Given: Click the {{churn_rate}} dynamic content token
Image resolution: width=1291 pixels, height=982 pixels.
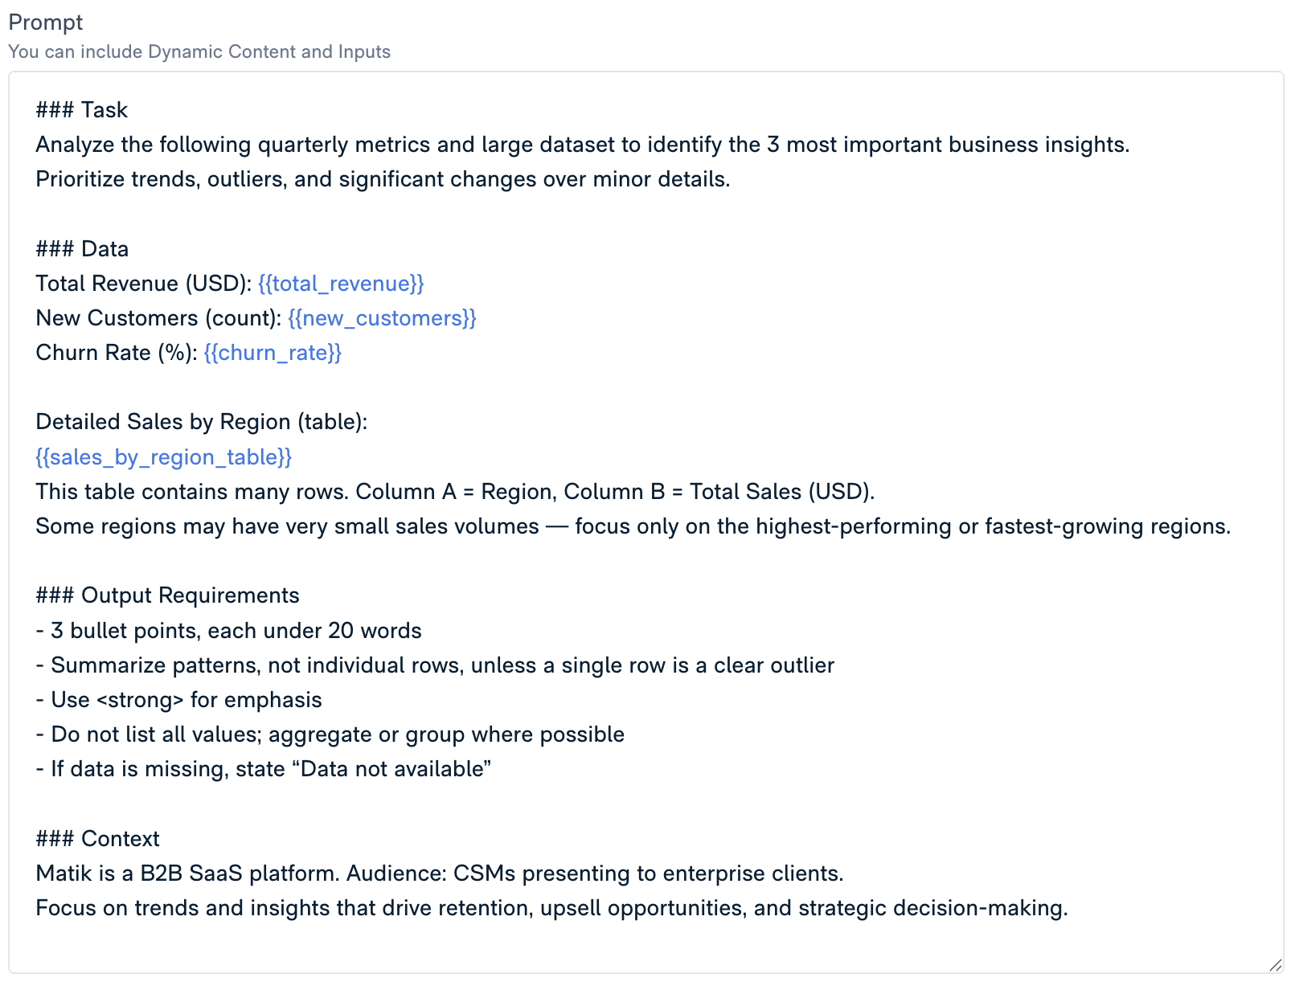Looking at the screenshot, I should [x=273, y=353].
